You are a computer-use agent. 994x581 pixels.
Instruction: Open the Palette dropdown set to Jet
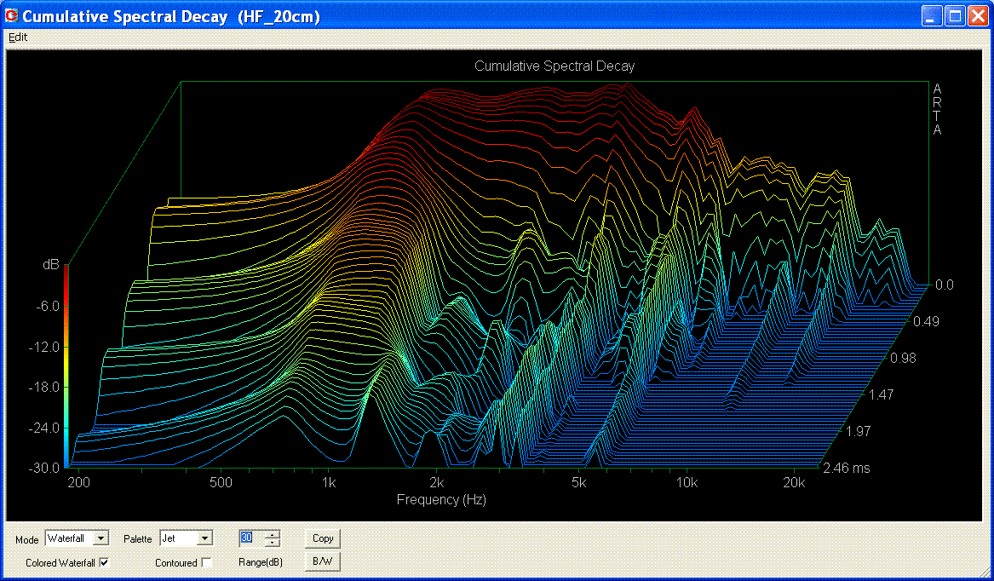click(x=204, y=538)
